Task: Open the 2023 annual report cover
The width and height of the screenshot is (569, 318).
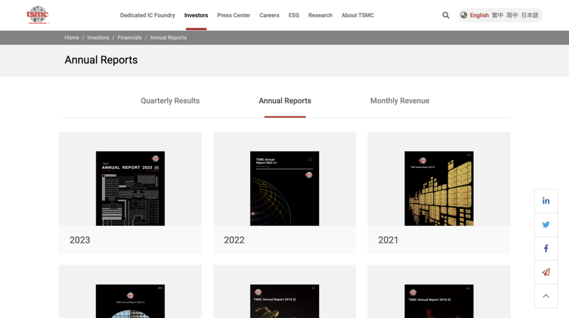Action: click(130, 188)
